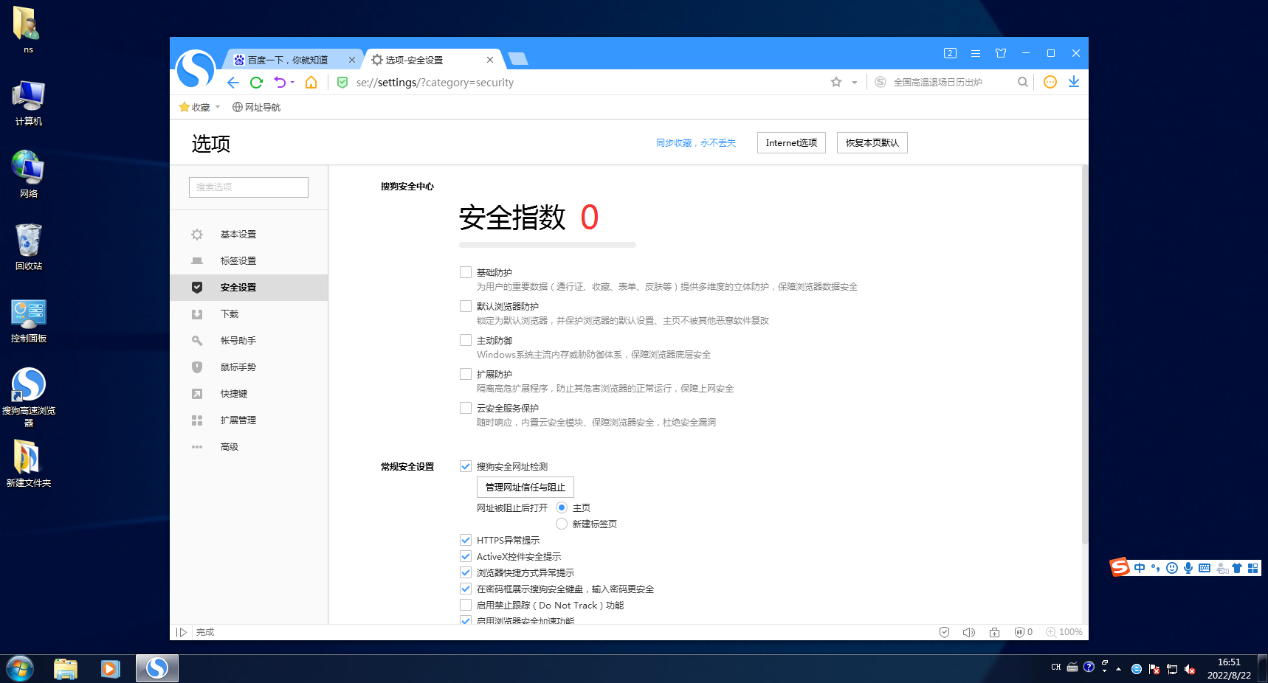Click the Sogou browser taskbar icon

[x=157, y=668]
